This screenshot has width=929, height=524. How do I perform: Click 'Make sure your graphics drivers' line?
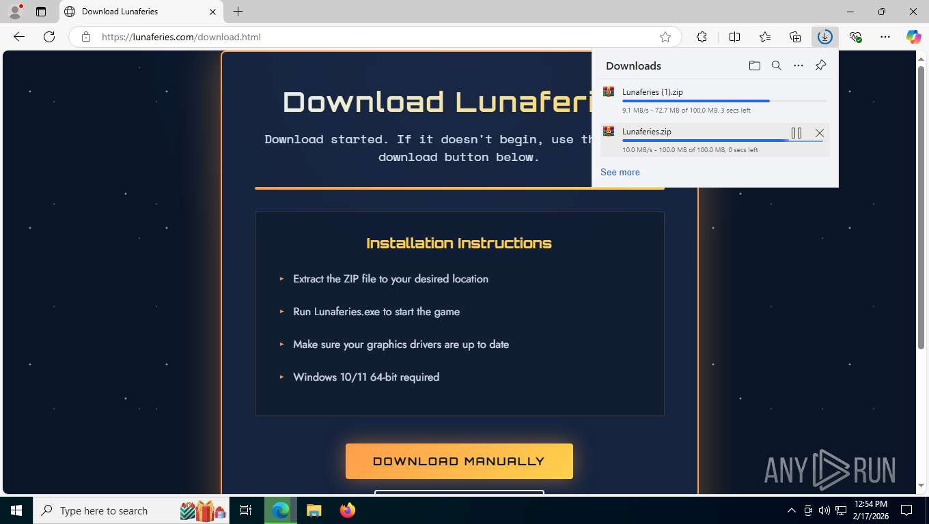[401, 344]
